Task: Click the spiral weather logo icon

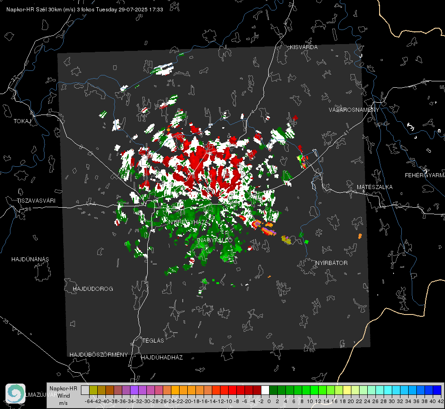Action: [x=15, y=394]
